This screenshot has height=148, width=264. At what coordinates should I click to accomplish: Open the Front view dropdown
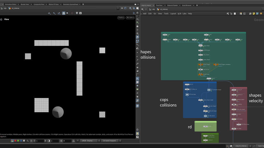coord(121,18)
